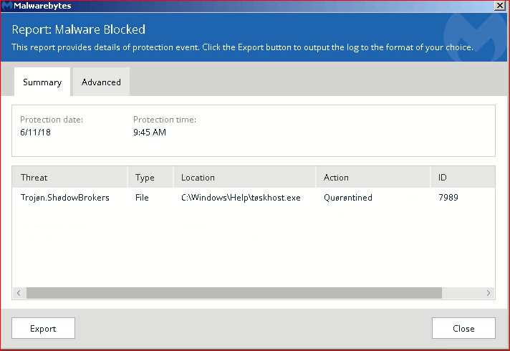Screen dimensions: 510x351
Task: Click the protection date 6/11/18
Action: (x=35, y=132)
